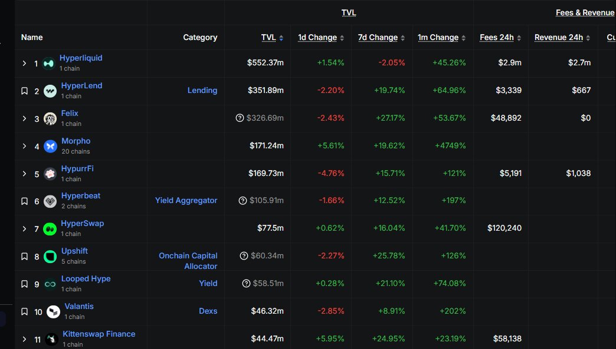Screen dimensions: 616x349
Task: Click the Looped Hype infinity logo
Action: pyautogui.click(x=50, y=284)
